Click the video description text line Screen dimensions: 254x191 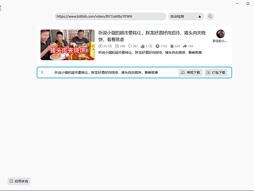(x=150, y=52)
